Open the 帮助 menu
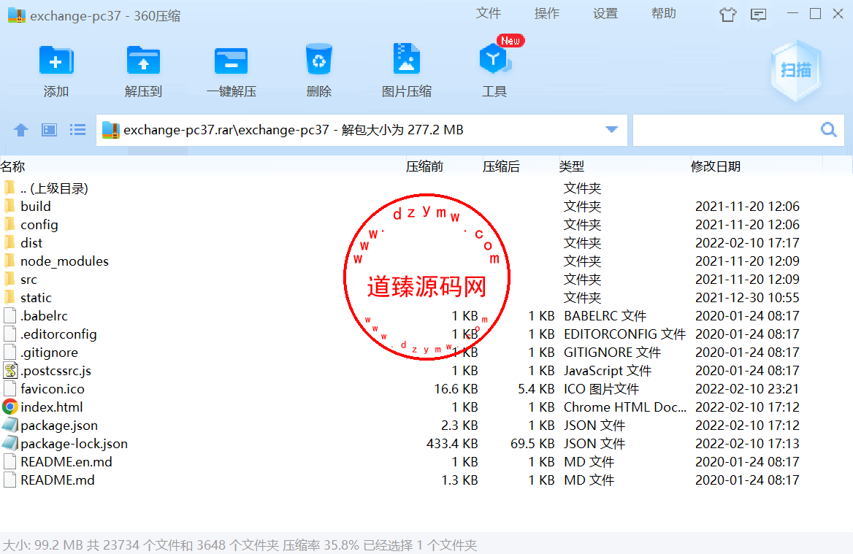The image size is (853, 554). tap(664, 14)
